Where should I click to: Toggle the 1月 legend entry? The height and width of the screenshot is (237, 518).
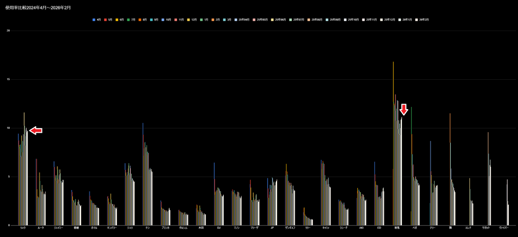click(x=204, y=20)
